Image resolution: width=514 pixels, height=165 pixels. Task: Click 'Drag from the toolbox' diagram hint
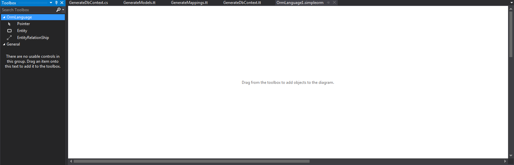tap(288, 82)
